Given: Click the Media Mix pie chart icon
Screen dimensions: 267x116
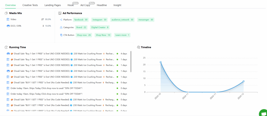Looking at the screenshot, I should click(x=6, y=13).
